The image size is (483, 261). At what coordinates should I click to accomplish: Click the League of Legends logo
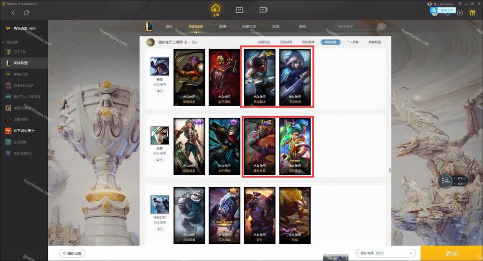click(149, 26)
